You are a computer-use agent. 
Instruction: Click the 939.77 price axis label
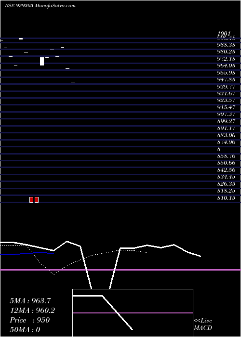coord(226,87)
